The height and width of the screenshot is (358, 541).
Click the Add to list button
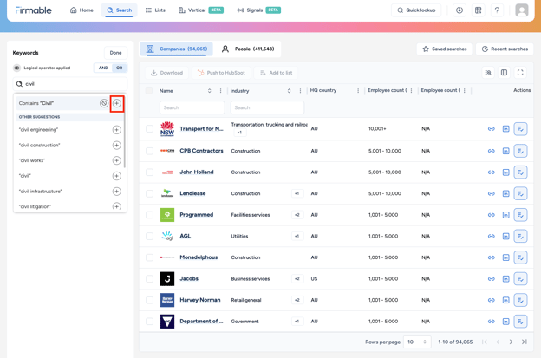276,73
